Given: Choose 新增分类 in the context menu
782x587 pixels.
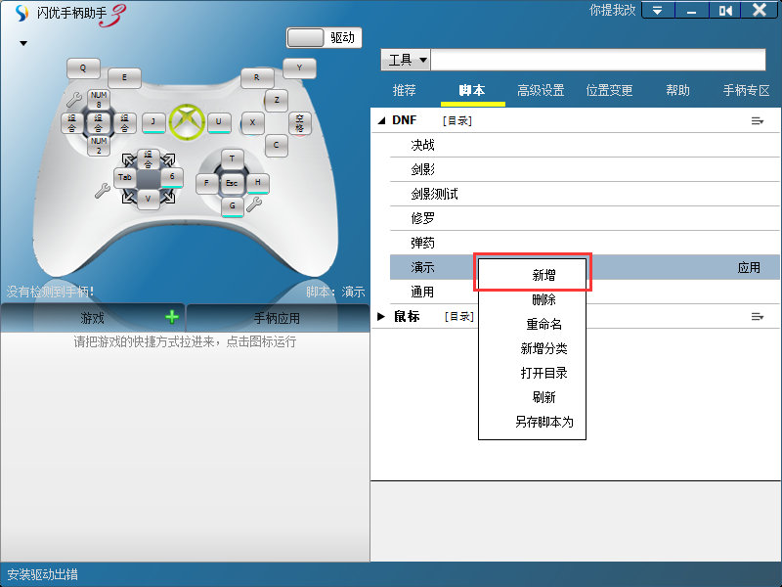Looking at the screenshot, I should point(532,348).
